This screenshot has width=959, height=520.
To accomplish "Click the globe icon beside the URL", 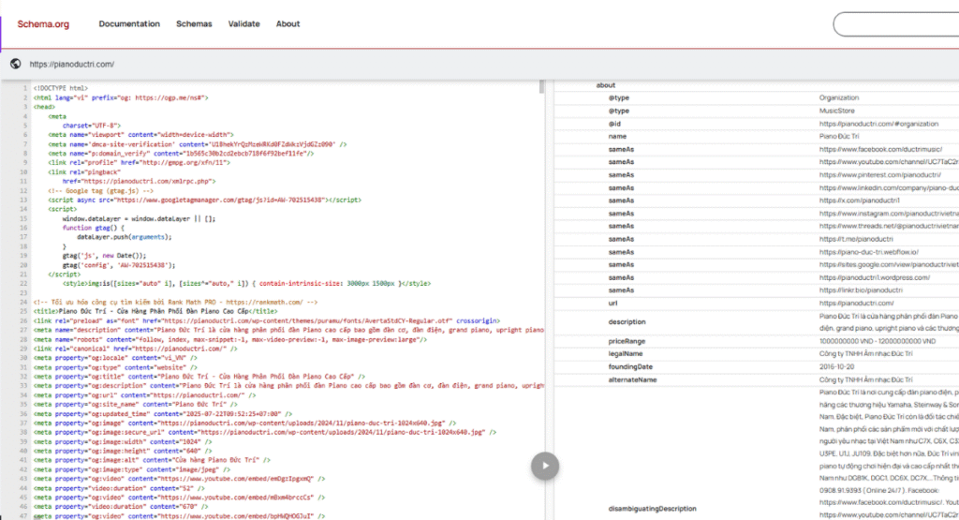I will coord(15,64).
